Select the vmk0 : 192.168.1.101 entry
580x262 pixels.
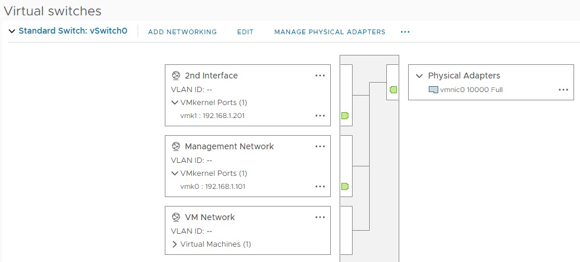(213, 186)
